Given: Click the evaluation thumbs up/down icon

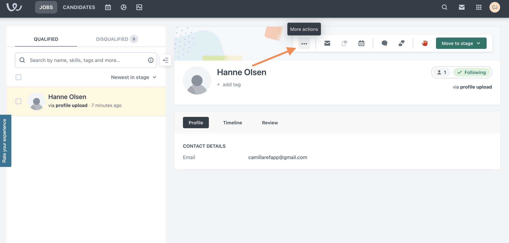Looking at the screenshot, I should 401,43.
